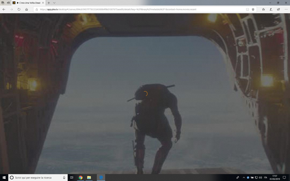Change ITA input language
290x181 pixels.
[x=265, y=177]
